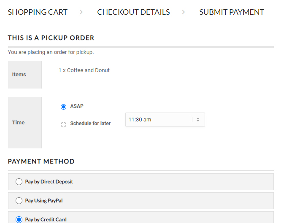Open the 11:30 am time dropdown
281x223 pixels.
coord(160,120)
